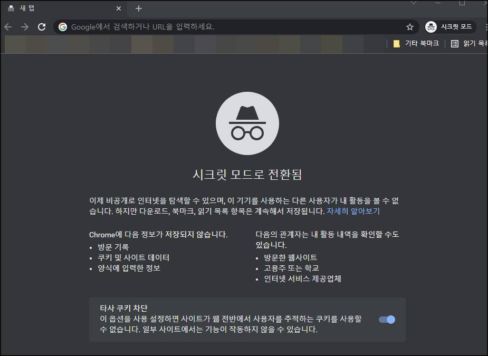488x356 pixels.
Task: Click the 인터넷 서비스 제공업체 item
Action: [x=302, y=279]
